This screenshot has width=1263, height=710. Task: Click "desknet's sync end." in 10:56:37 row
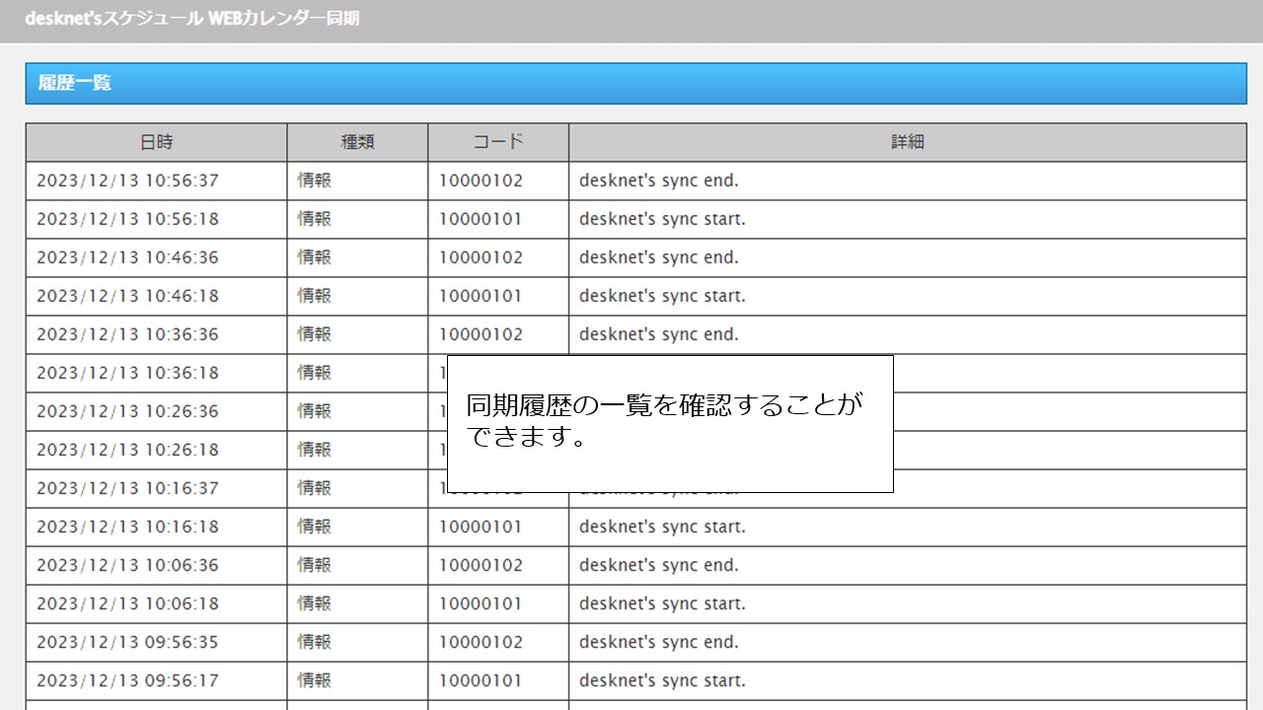pos(658,180)
